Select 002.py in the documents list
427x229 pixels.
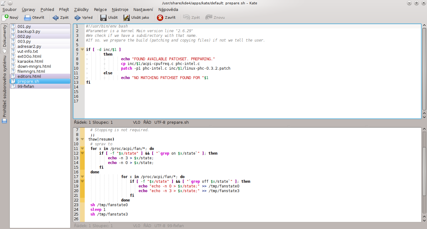click(x=40, y=37)
